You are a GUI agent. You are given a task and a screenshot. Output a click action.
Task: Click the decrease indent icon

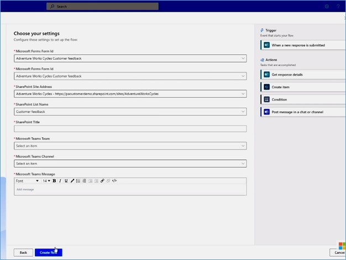point(90,181)
